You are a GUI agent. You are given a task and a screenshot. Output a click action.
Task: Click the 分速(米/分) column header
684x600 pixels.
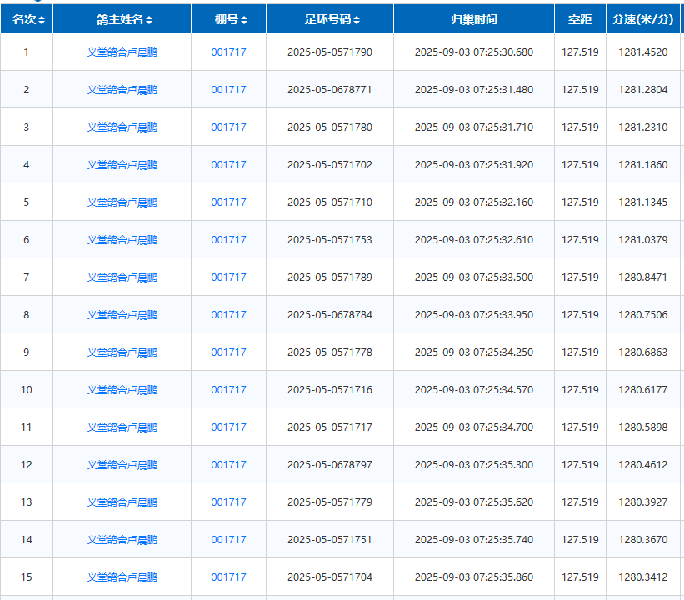point(642,19)
